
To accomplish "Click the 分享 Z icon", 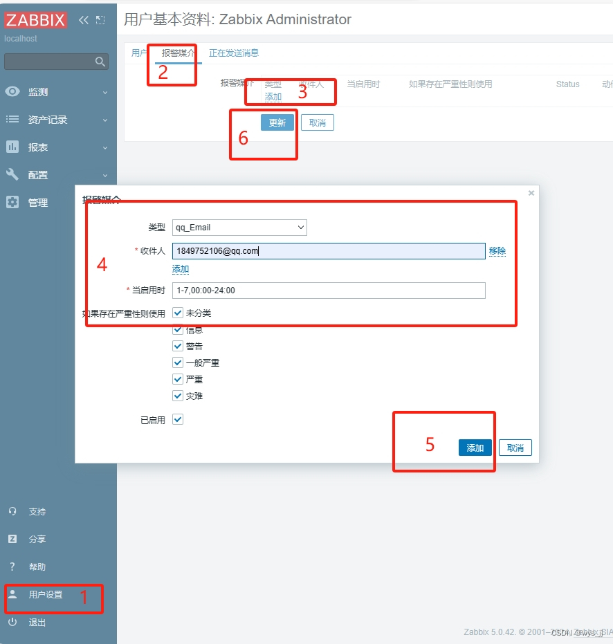I will tap(12, 539).
